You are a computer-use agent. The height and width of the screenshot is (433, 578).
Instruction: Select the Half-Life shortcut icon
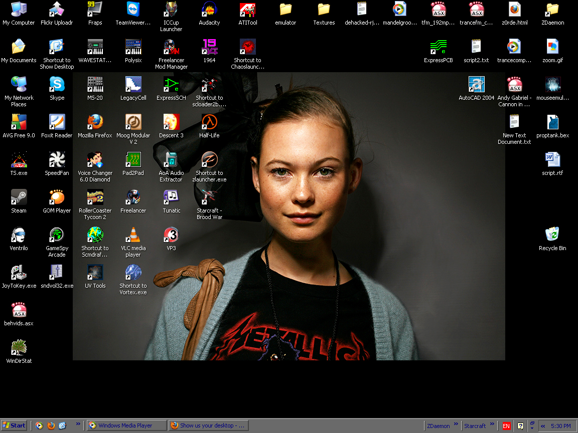click(209, 122)
